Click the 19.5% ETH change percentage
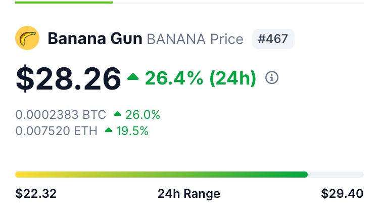Screen dimensions: 379x214 pos(133,131)
